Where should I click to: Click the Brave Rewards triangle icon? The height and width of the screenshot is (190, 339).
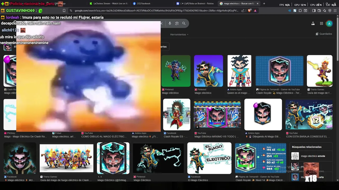tap(255, 11)
